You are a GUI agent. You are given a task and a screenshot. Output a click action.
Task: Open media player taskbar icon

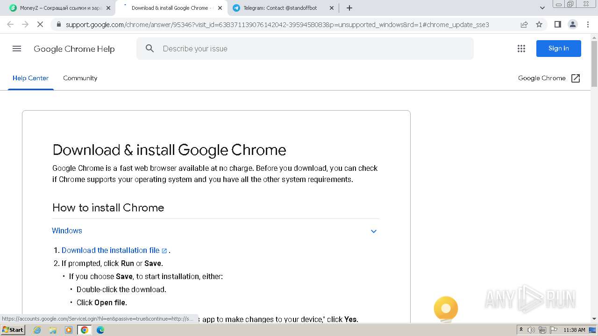click(x=69, y=330)
